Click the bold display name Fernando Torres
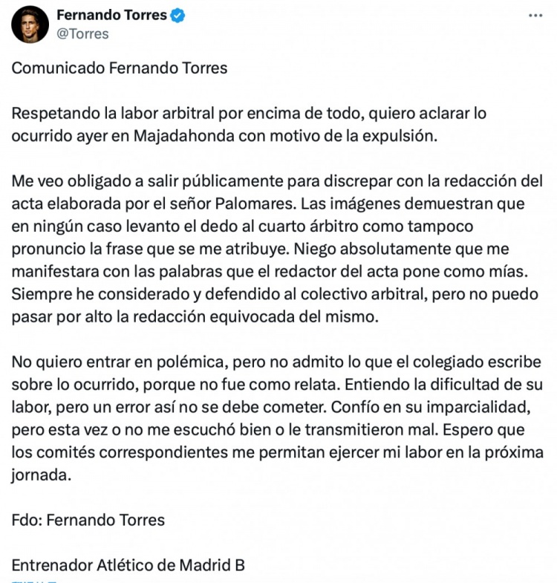Viewport: 557px width, 583px height. (111, 15)
